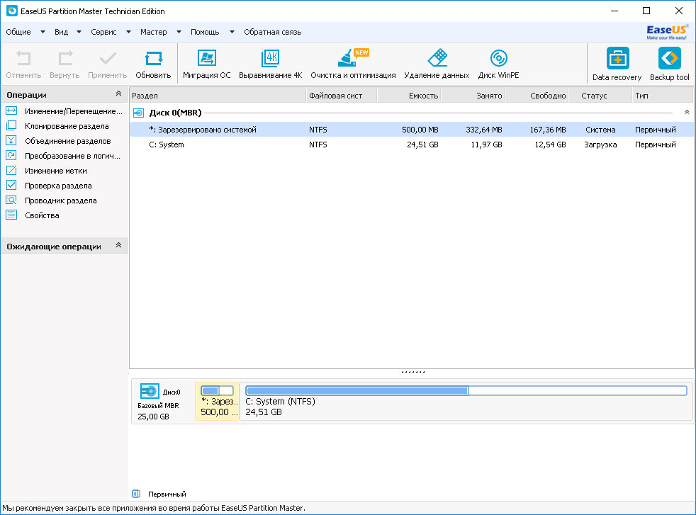This screenshot has width=696, height=515.
Task: Click the 24,51 GB capacity cell
Action: point(422,145)
